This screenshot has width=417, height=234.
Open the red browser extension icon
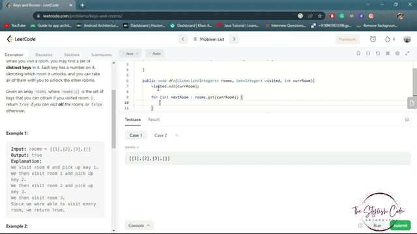[332, 16]
